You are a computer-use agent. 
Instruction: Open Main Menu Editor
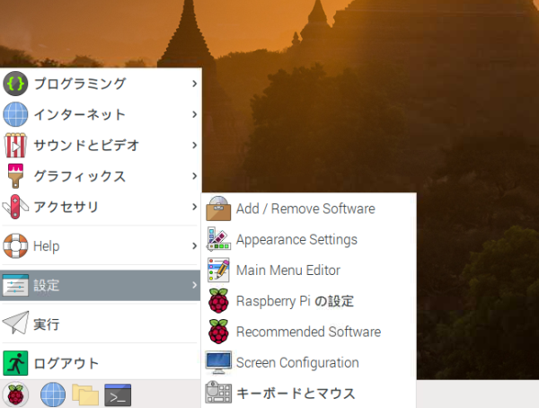pyautogui.click(x=309, y=270)
